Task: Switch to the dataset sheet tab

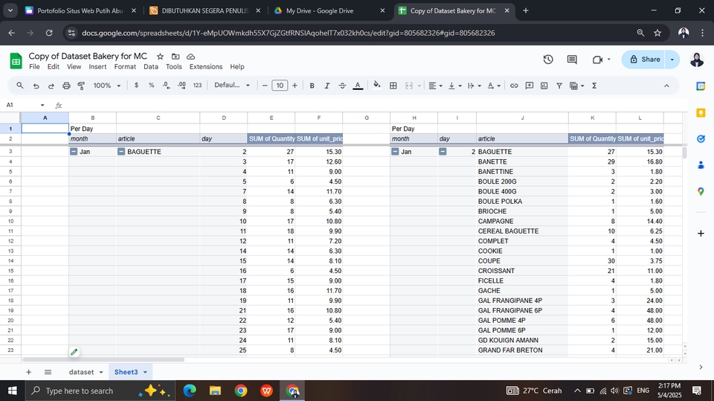Action: 82,372
